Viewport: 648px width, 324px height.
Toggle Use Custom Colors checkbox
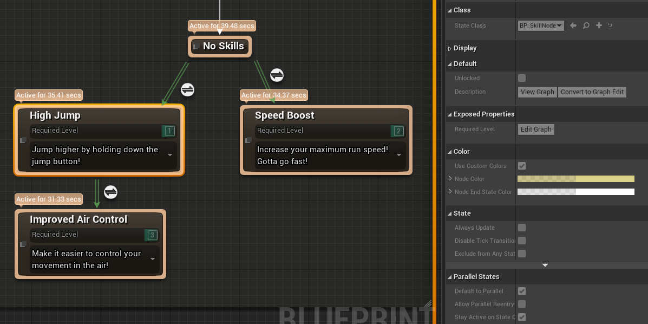(522, 166)
